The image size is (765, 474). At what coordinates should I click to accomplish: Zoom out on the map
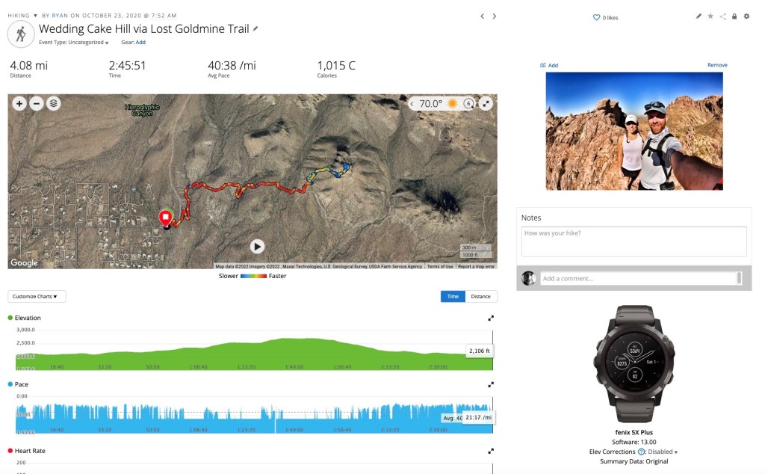click(x=36, y=104)
